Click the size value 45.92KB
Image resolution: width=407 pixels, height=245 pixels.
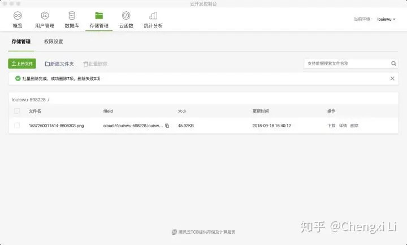186,126
